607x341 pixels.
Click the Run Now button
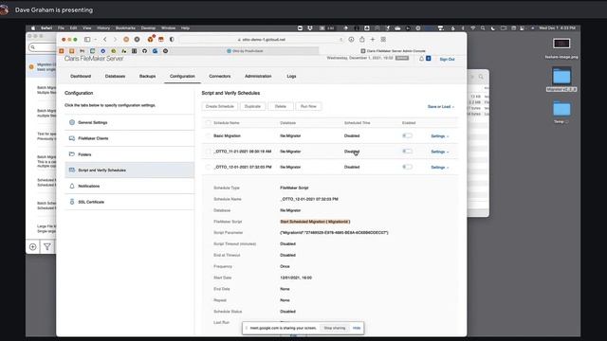point(308,106)
